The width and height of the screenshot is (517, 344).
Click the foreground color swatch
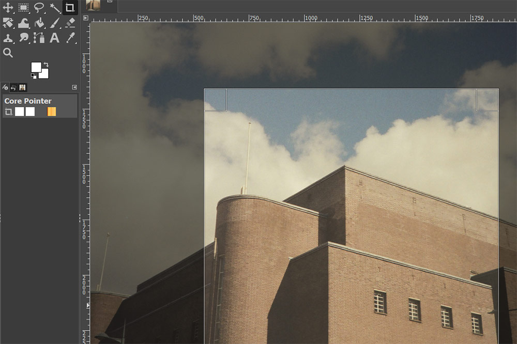point(36,67)
